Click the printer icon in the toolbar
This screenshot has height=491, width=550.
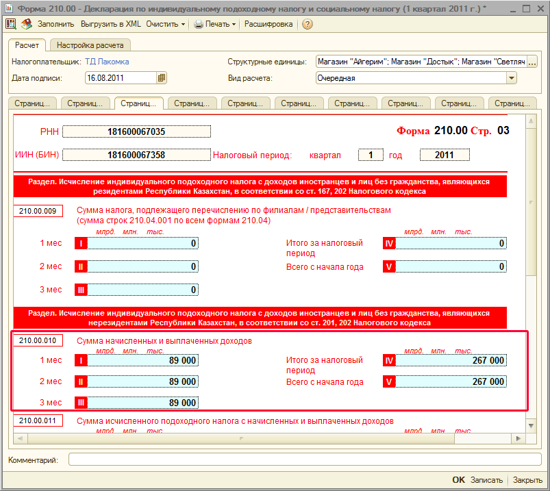pos(198,24)
